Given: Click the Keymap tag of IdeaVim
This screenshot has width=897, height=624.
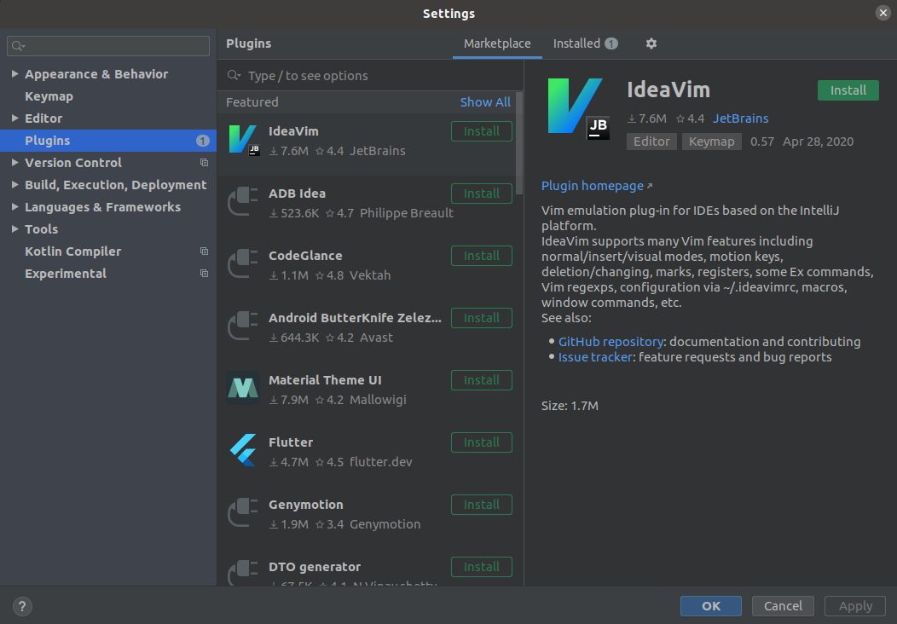Looking at the screenshot, I should tap(712, 142).
